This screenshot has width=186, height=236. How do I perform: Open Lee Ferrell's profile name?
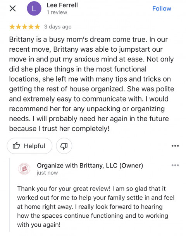click(62, 5)
